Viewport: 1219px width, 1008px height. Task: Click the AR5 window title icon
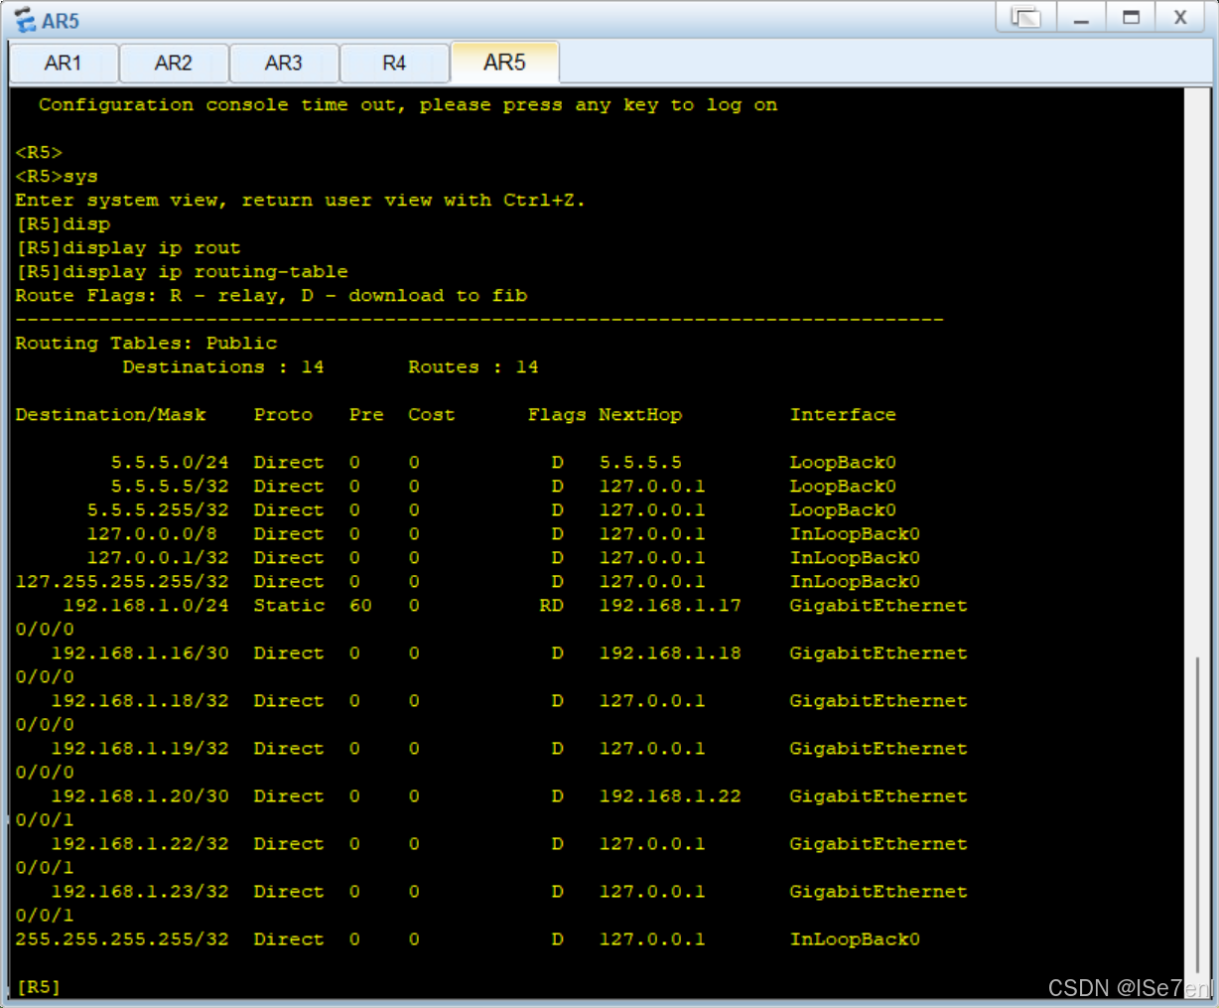click(x=24, y=20)
